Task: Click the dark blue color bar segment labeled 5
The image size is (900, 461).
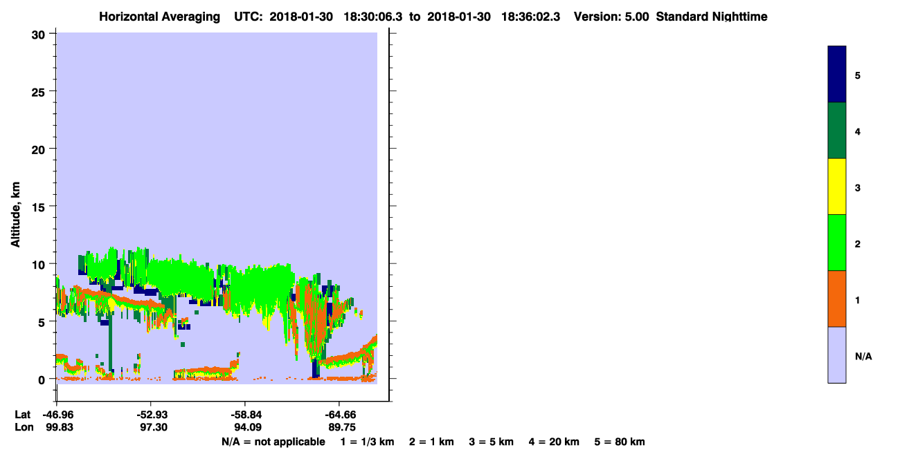Action: coord(837,75)
